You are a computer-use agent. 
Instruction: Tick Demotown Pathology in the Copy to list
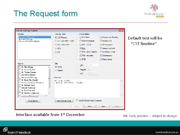(x=20, y=77)
